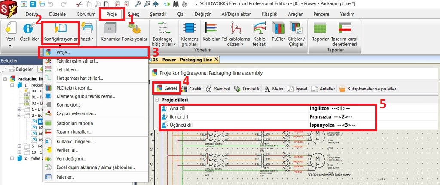Screen dimensions: 440x185
Task: Close the 05 - Power document tab
Action: [216, 60]
